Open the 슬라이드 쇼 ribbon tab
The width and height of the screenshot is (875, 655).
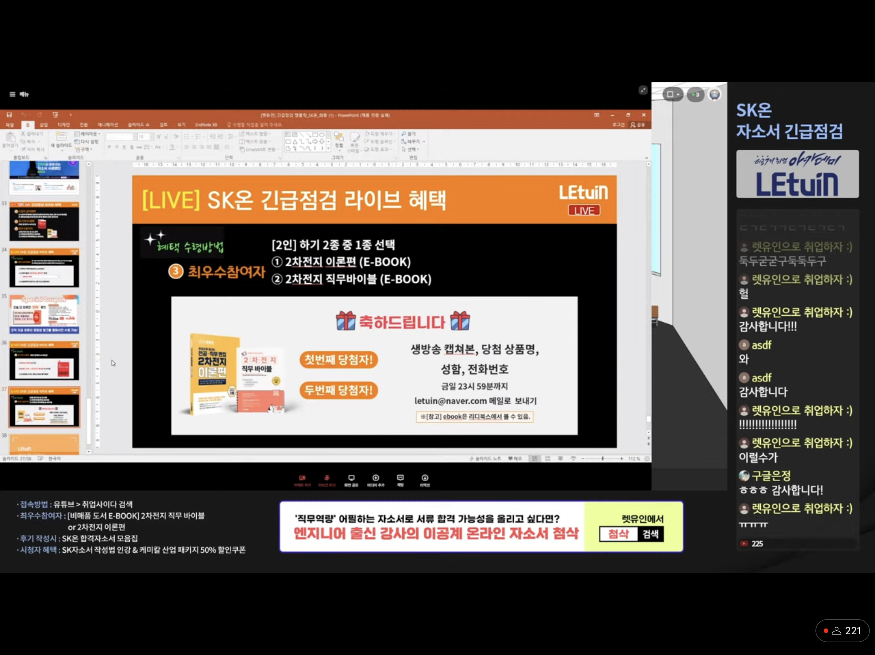(x=138, y=125)
